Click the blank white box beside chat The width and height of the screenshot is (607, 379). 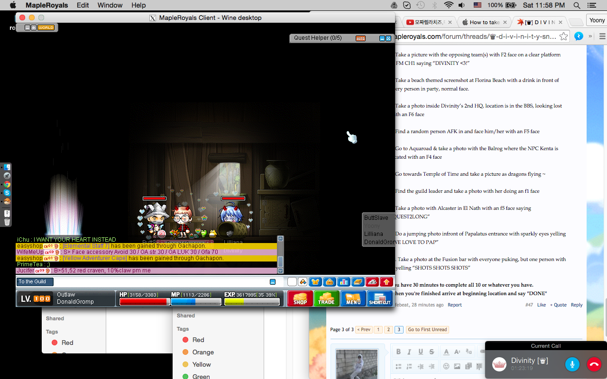point(292,282)
